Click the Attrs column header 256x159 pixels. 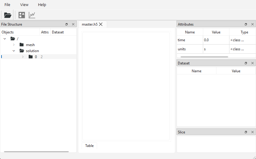45,32
